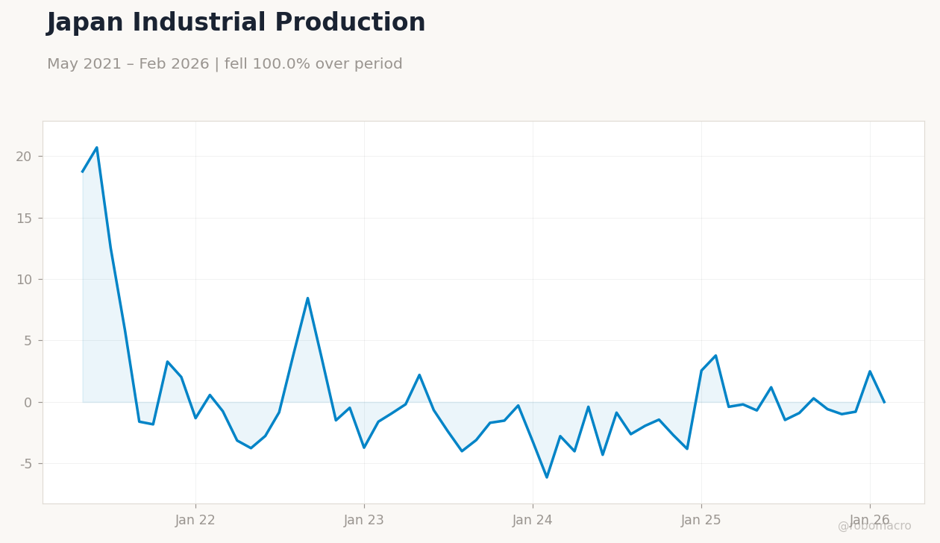Click x-axis label Jan 25

click(701, 521)
